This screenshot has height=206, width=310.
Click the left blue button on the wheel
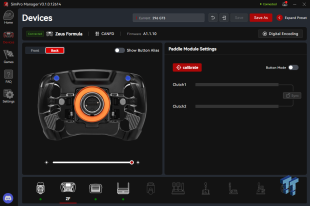coord(56,78)
